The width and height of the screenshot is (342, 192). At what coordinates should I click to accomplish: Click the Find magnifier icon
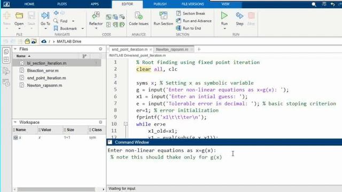56,21
